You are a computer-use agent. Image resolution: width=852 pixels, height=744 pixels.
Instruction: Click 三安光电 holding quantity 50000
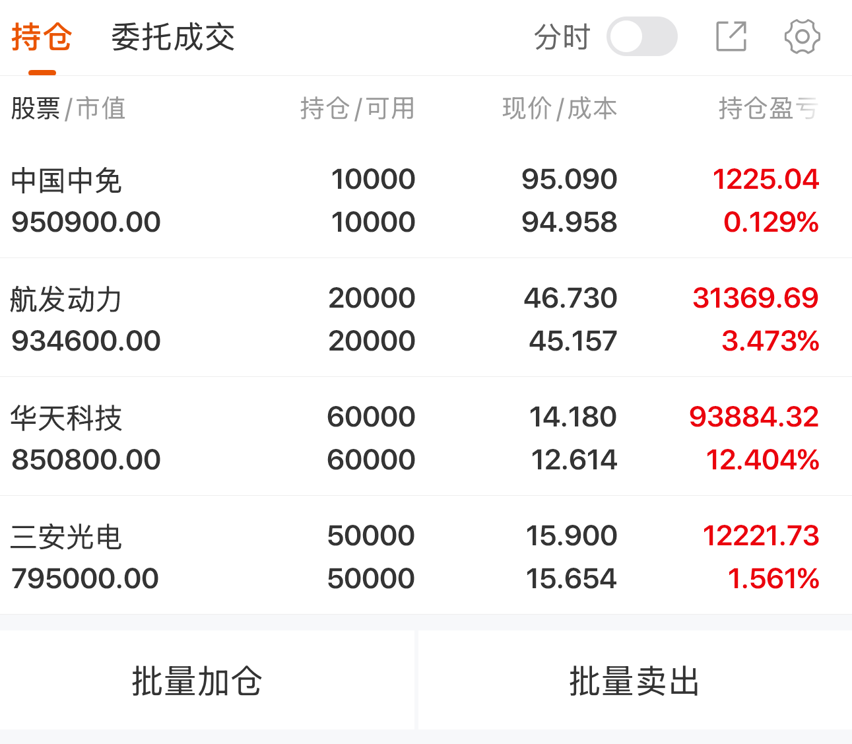click(x=371, y=535)
